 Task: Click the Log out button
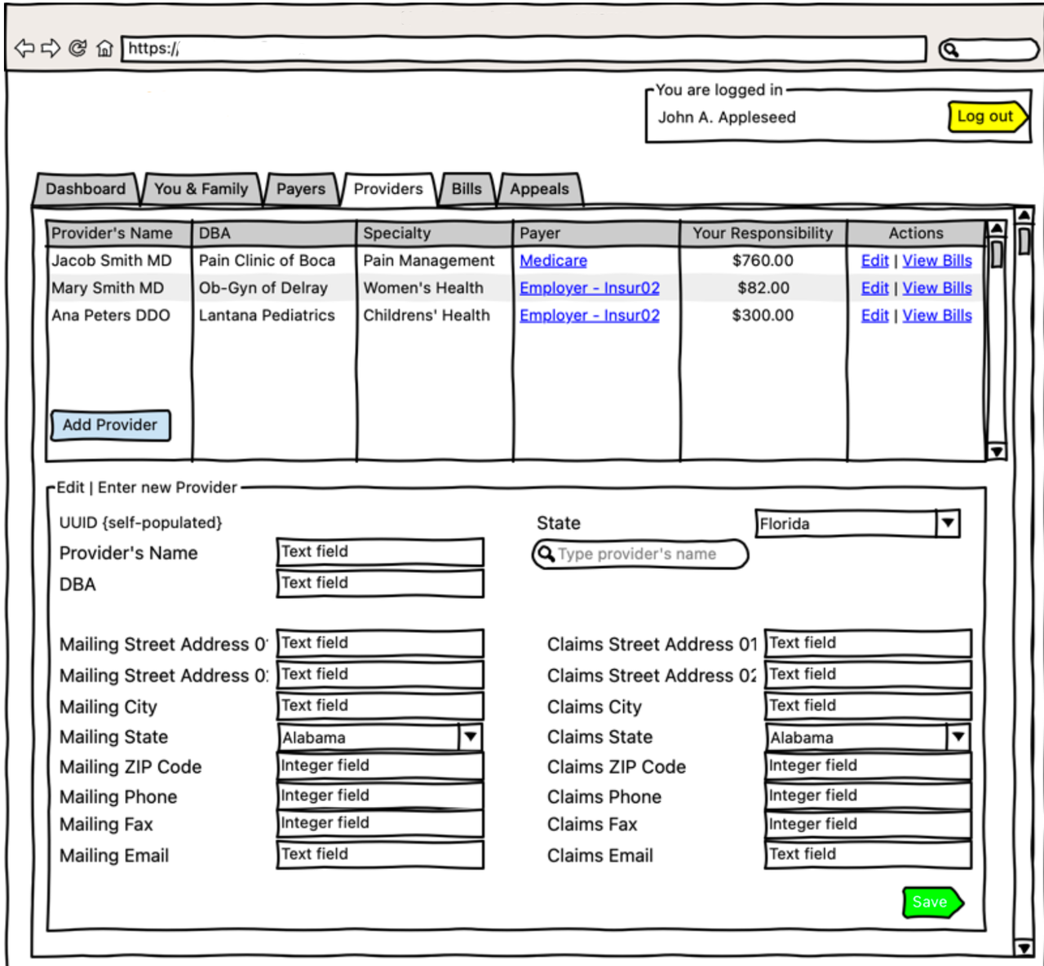986,117
